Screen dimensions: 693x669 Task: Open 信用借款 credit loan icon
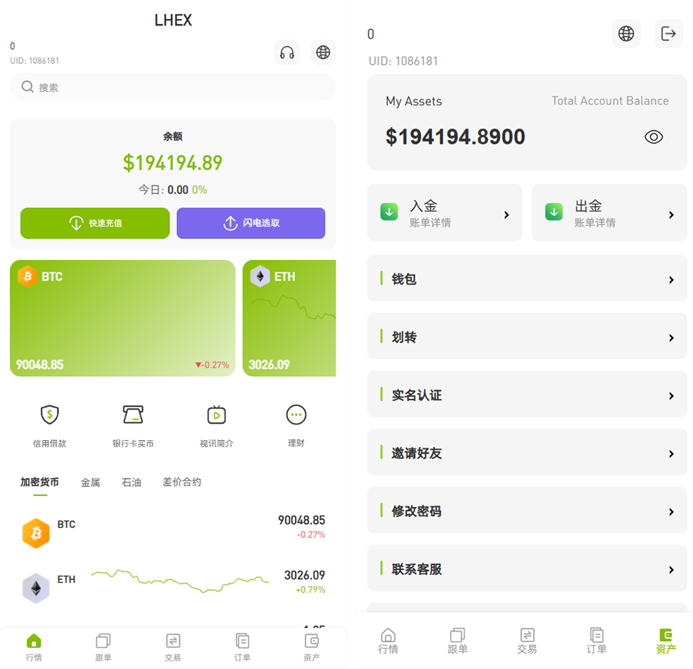[49, 414]
